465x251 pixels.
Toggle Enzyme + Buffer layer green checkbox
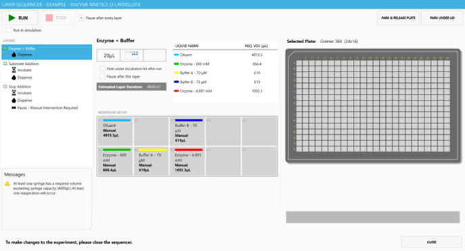click(5, 49)
